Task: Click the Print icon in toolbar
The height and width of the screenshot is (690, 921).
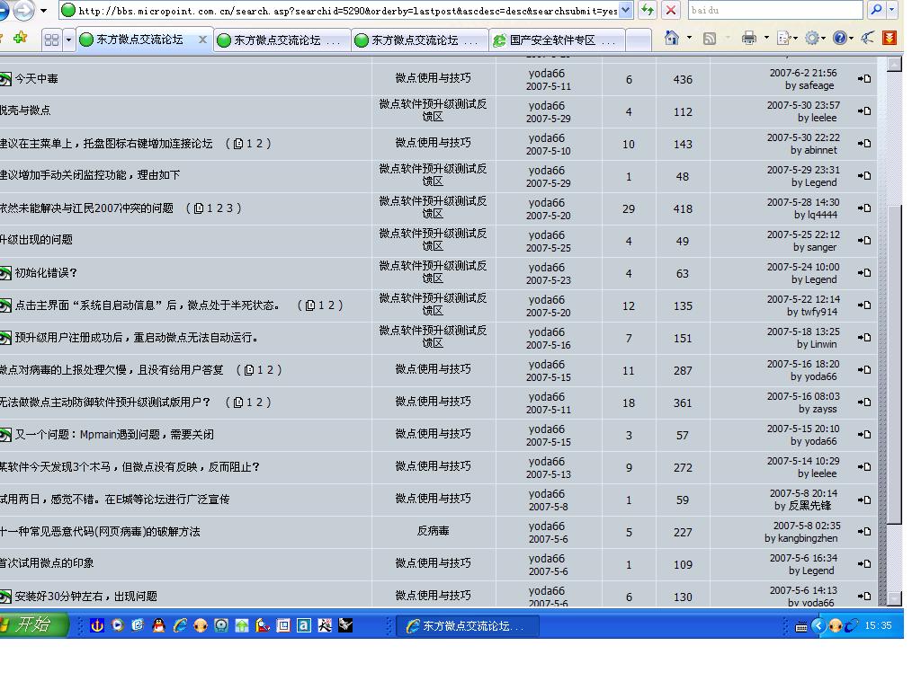Action: [748, 38]
